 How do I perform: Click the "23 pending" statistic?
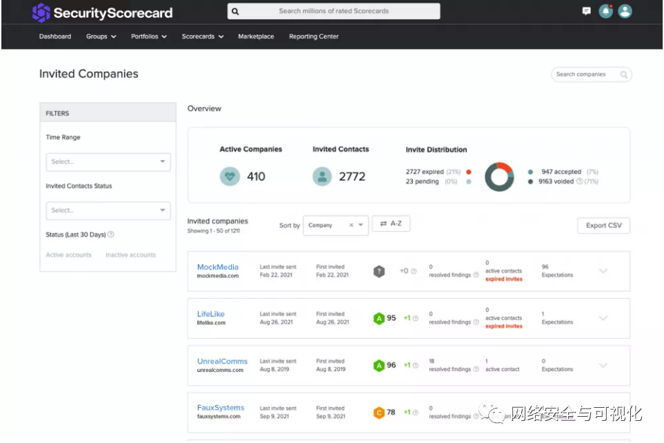point(422,181)
